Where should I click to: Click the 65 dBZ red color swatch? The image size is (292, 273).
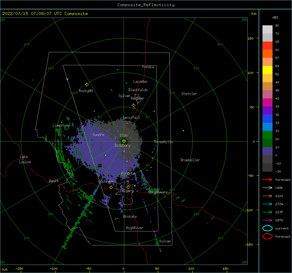[x=267, y=46]
